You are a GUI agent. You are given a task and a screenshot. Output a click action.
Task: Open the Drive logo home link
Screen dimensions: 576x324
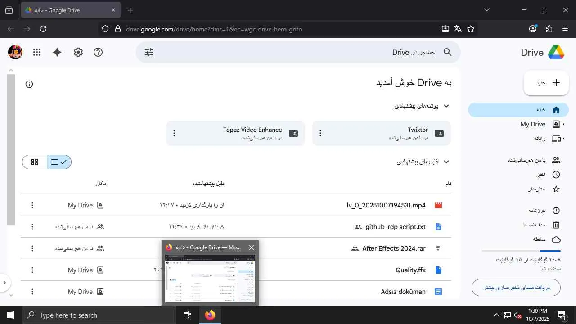(x=543, y=52)
